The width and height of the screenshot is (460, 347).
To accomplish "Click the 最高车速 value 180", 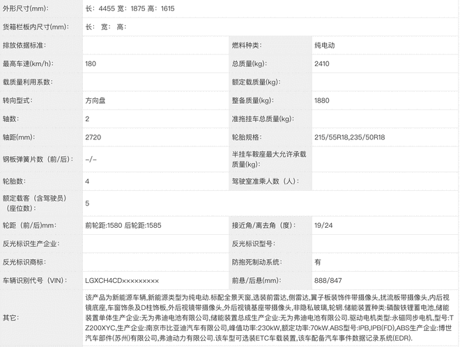I will point(91,63).
